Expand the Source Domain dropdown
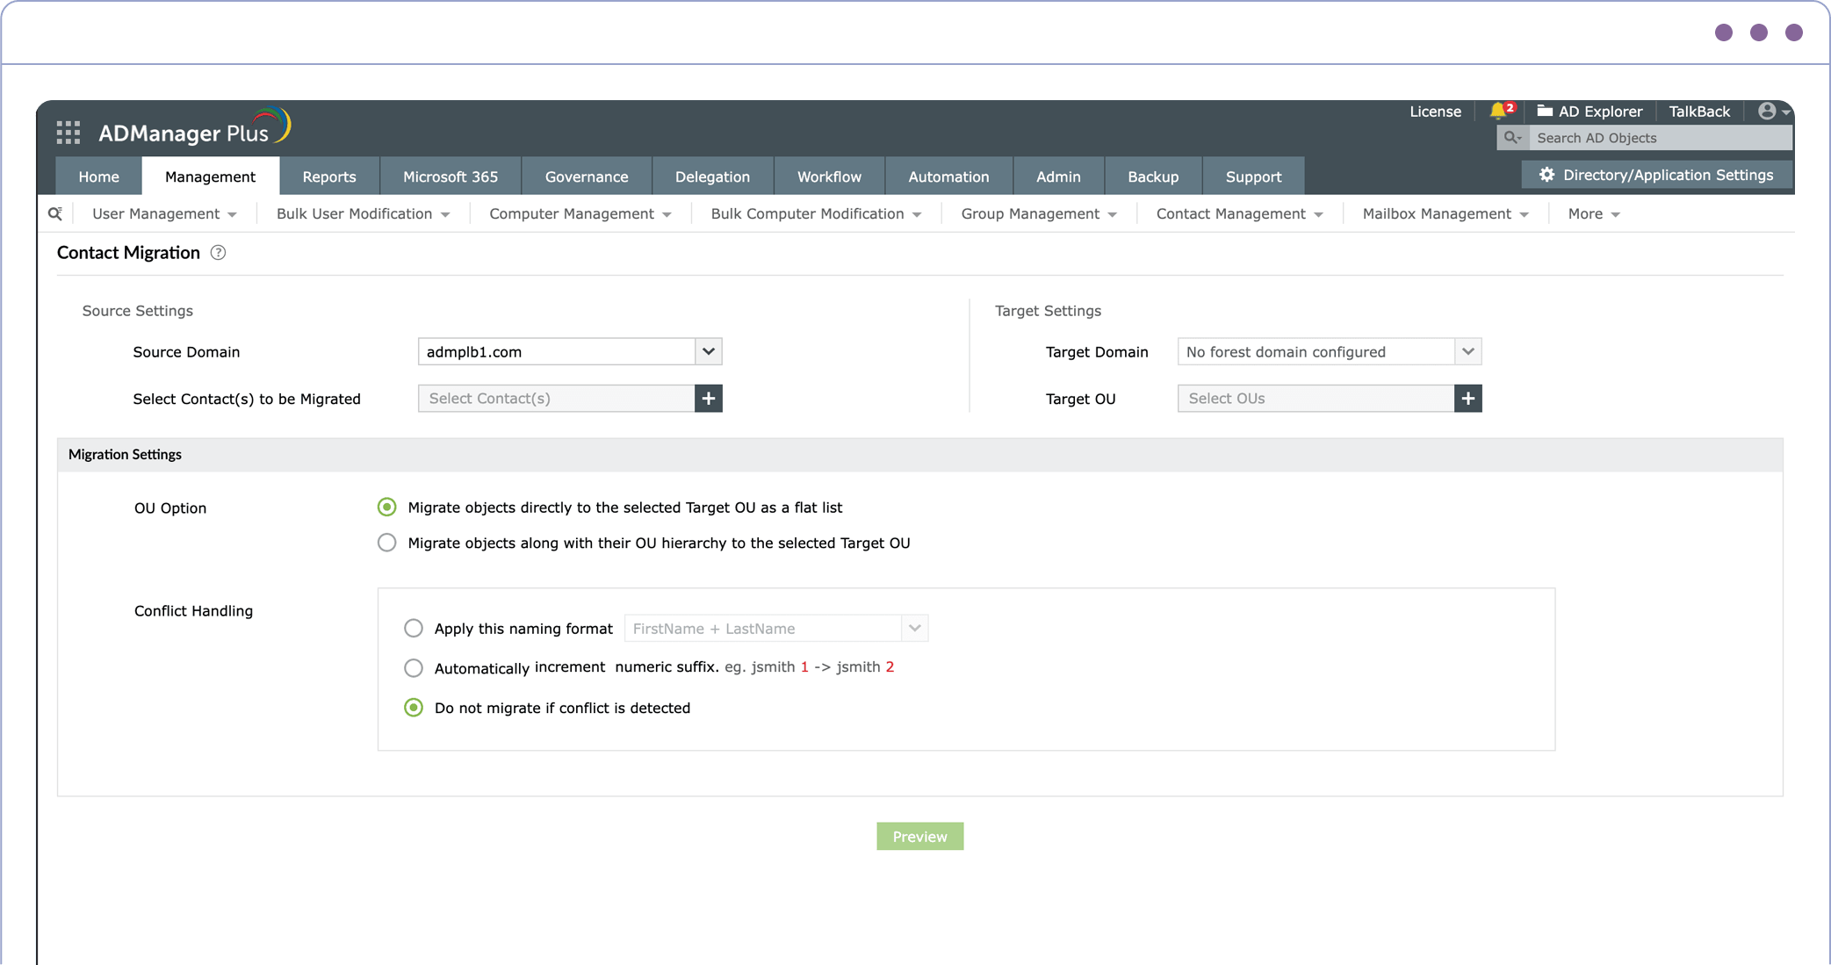The height and width of the screenshot is (965, 1831). coord(708,352)
